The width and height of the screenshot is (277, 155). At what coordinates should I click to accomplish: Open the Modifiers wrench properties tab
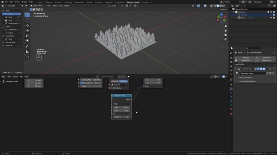pos(231,89)
